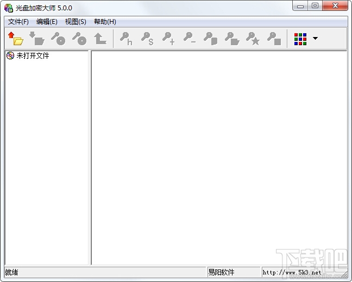Click the key icon with letter h
The image size is (352, 282).
click(126, 39)
